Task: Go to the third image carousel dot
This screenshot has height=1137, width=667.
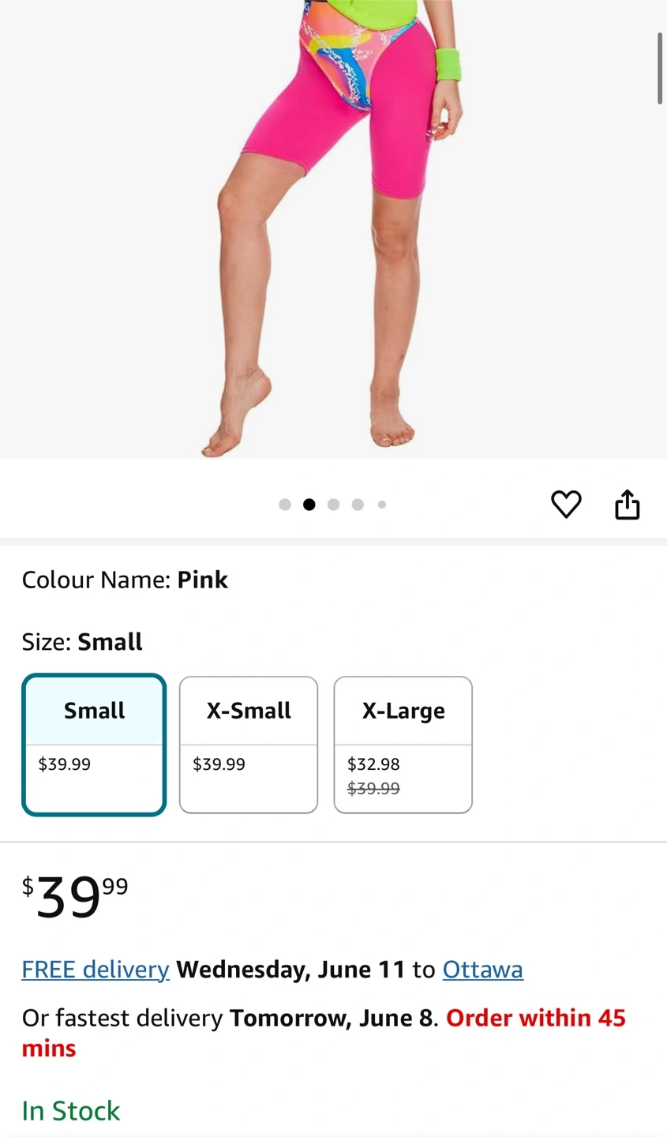Action: point(333,505)
